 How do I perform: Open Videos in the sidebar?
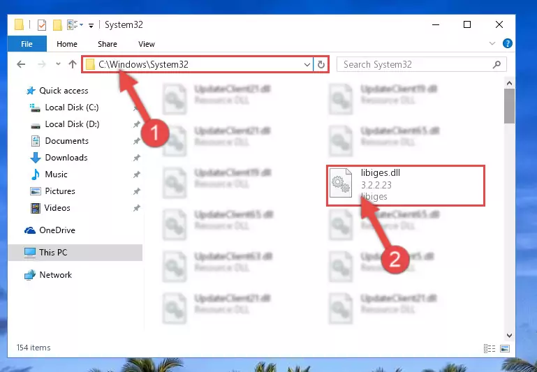tap(57, 208)
